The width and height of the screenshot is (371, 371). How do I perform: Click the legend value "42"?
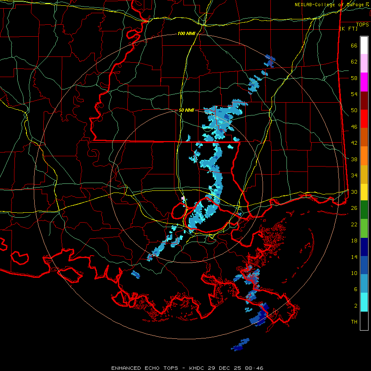coord(354,143)
